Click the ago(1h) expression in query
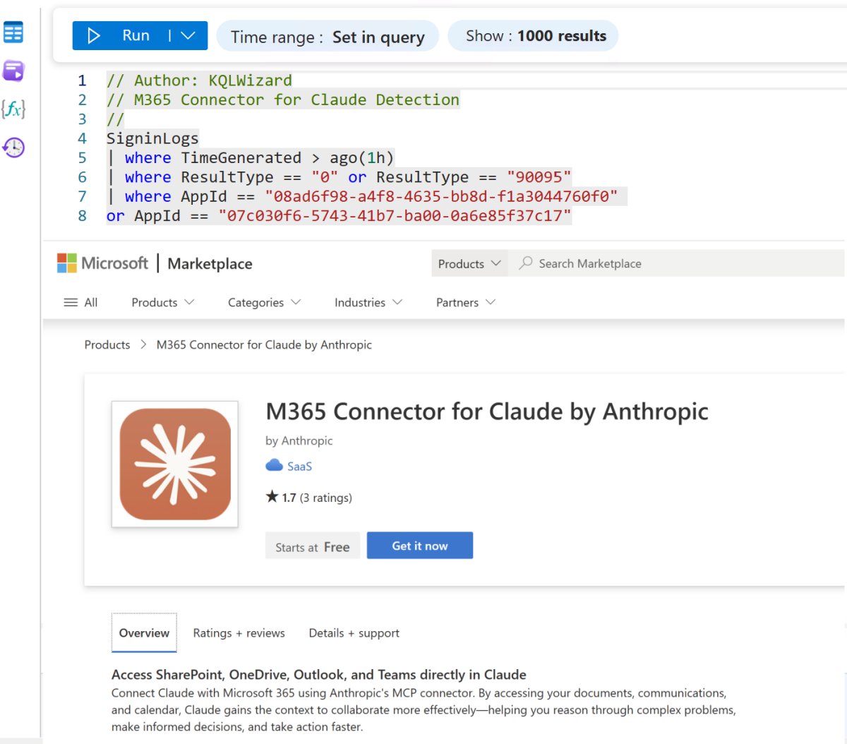 click(361, 157)
